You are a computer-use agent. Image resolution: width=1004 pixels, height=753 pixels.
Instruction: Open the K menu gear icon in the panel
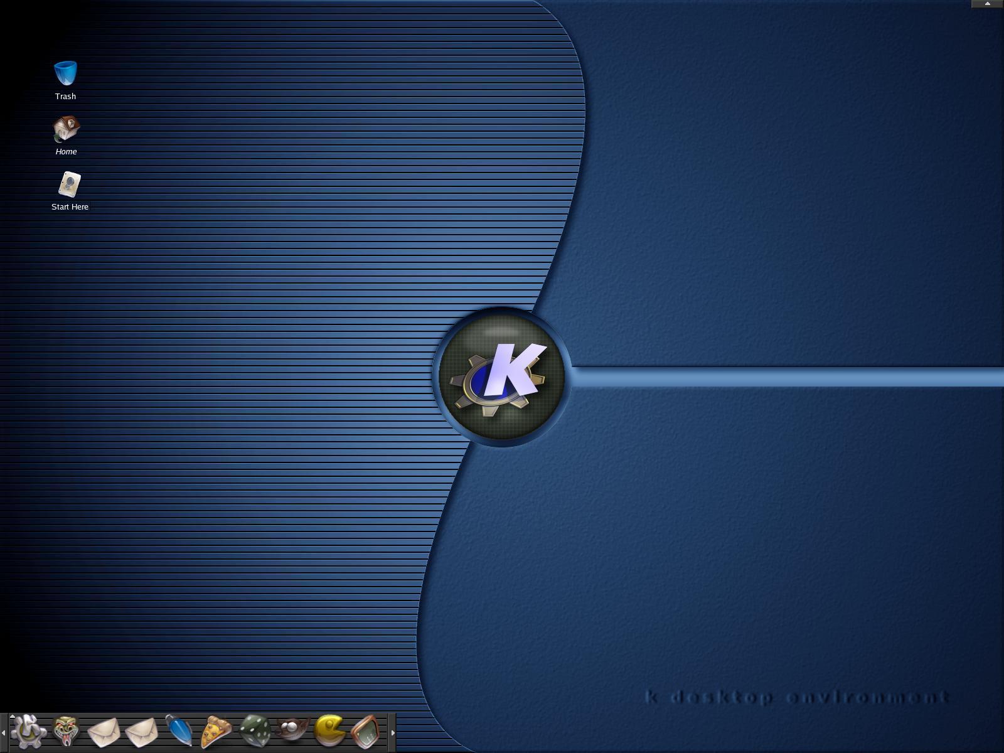click(28, 731)
